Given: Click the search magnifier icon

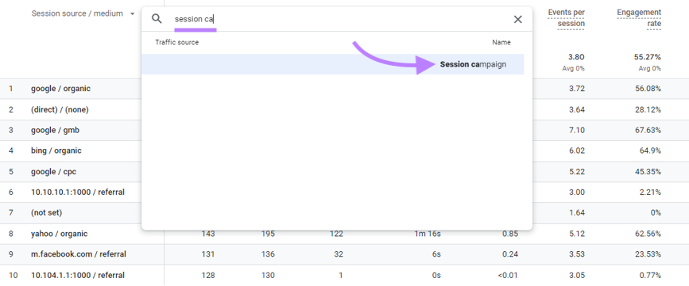Looking at the screenshot, I should 157,19.
